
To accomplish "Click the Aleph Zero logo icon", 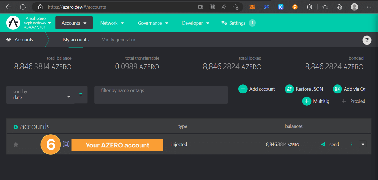I will (x=13, y=23).
